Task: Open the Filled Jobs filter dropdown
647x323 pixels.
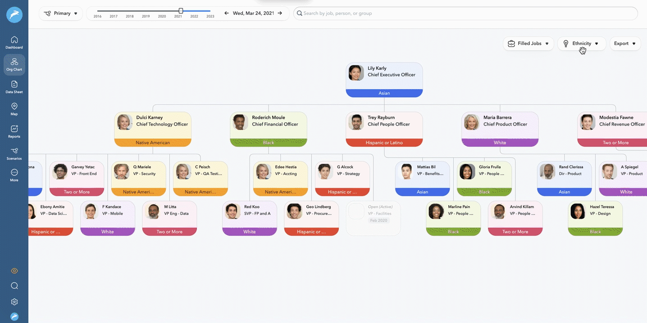Action: pos(528,43)
